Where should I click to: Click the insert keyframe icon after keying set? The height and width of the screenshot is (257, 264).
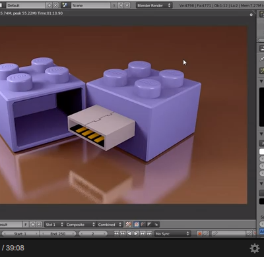[x=249, y=233]
